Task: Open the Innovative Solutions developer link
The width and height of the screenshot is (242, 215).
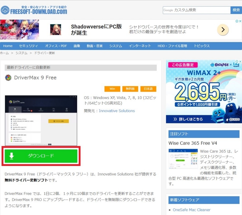Action: (117, 111)
